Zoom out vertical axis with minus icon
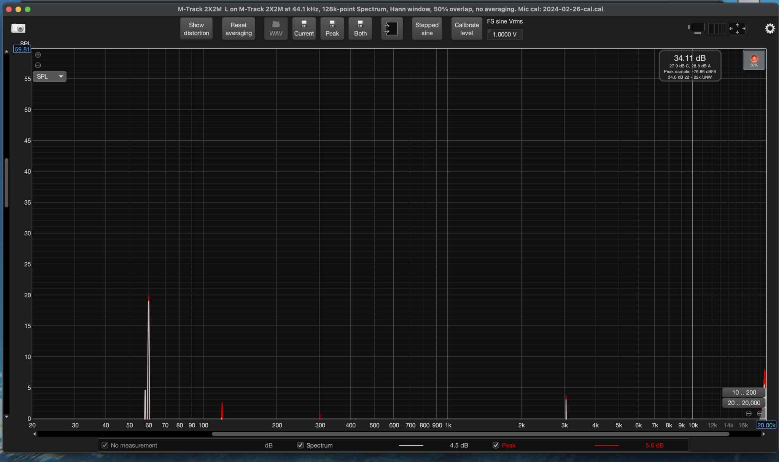This screenshot has height=462, width=779. tap(38, 65)
